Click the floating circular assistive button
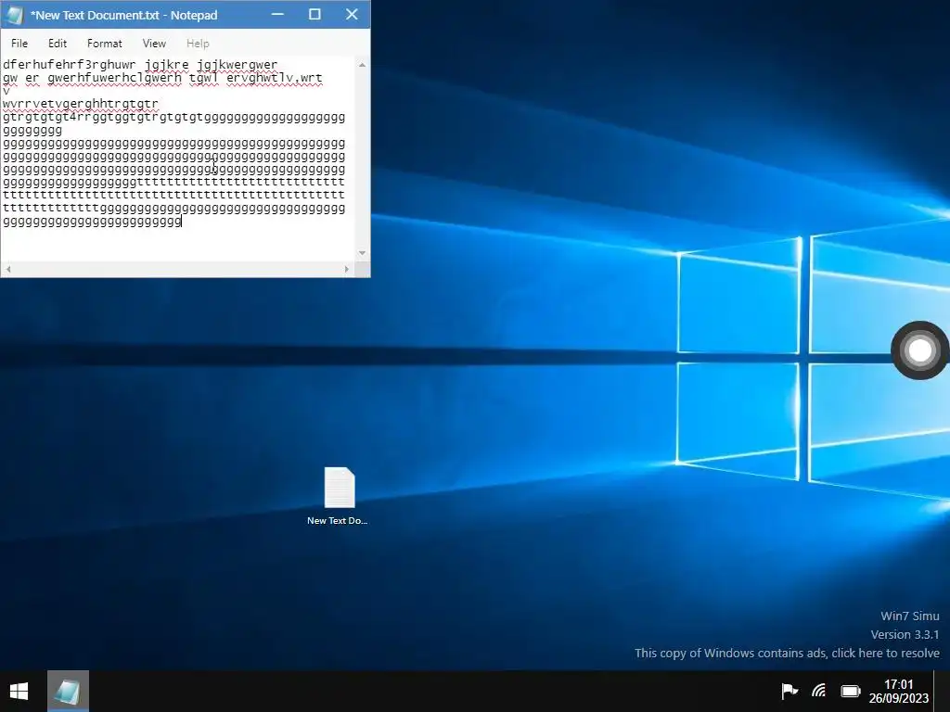 919,350
